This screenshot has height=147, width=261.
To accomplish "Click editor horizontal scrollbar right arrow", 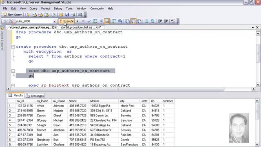I will point(254,89).
